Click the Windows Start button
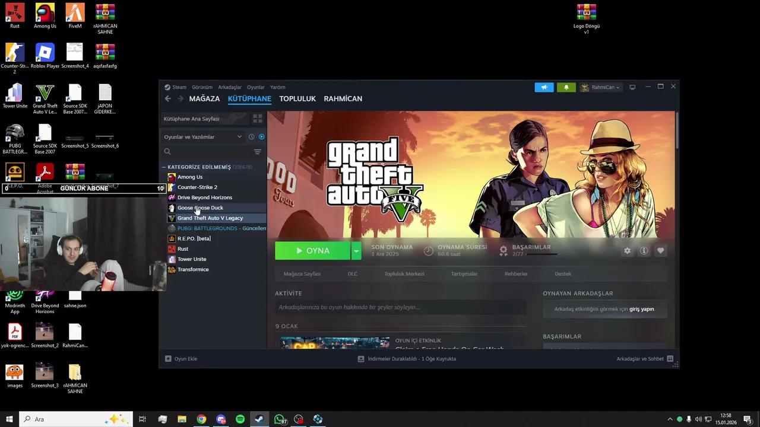 coord(9,419)
